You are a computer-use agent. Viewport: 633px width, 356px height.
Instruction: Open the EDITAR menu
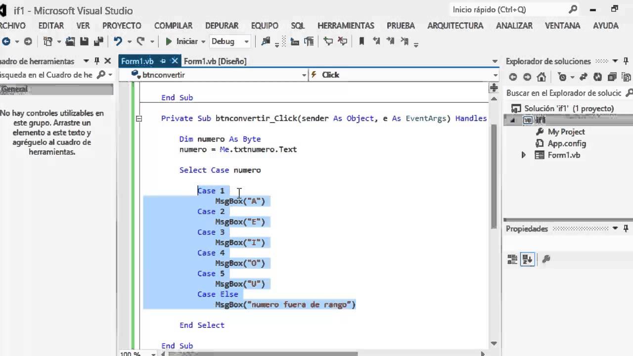(x=51, y=26)
